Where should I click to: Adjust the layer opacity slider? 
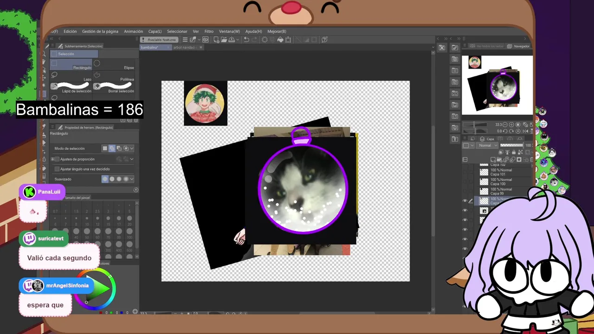512,145
